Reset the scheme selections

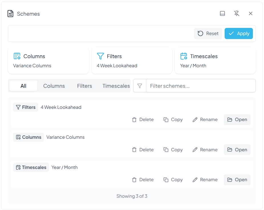[208, 34]
